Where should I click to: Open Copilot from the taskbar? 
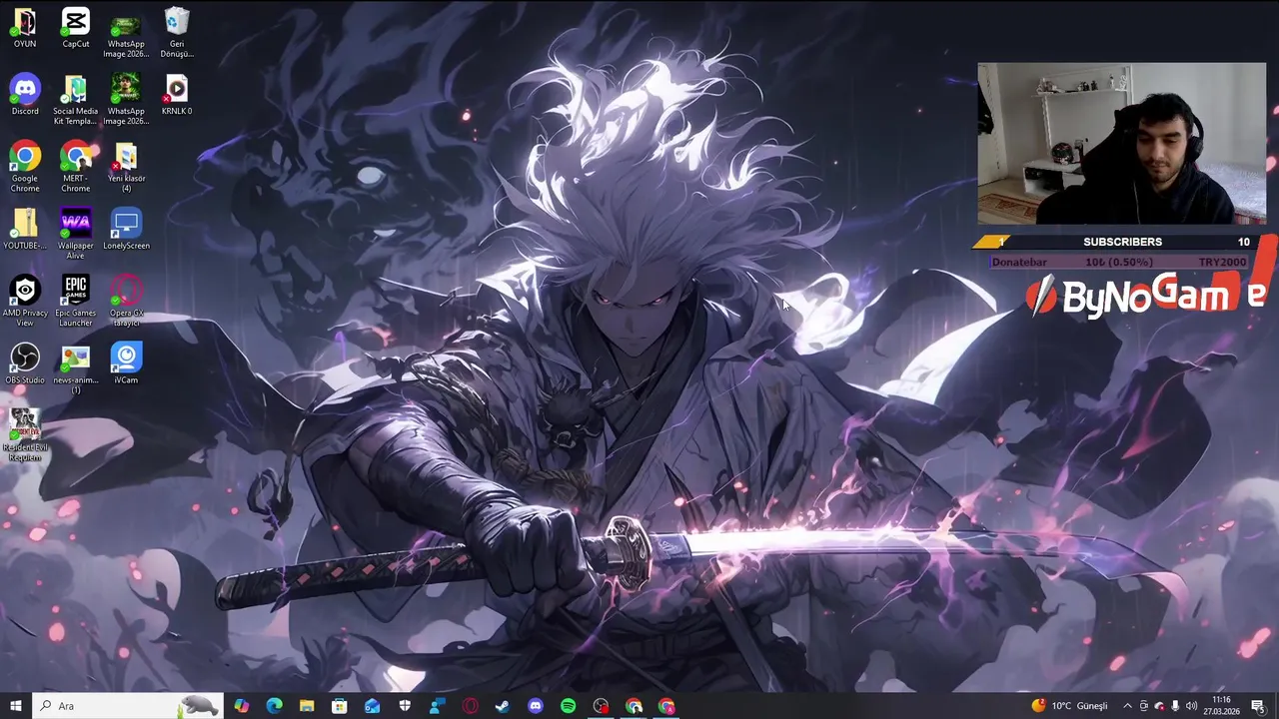click(x=241, y=706)
